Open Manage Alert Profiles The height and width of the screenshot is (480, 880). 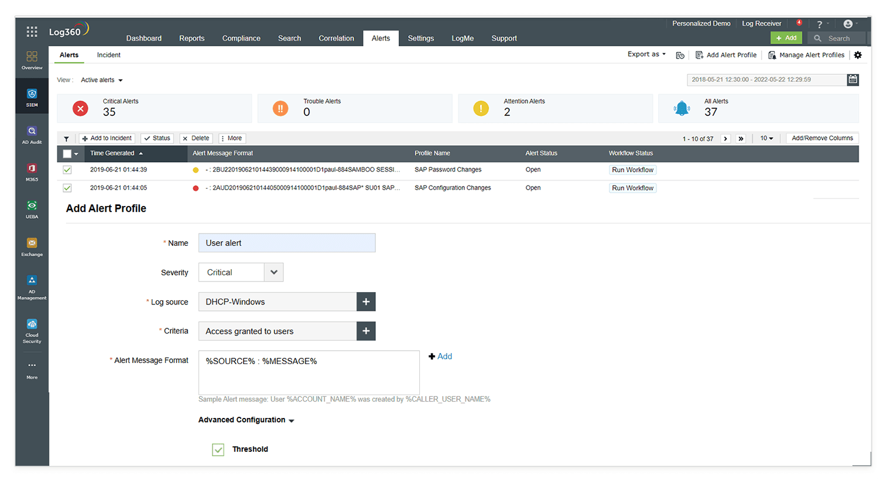(x=806, y=55)
